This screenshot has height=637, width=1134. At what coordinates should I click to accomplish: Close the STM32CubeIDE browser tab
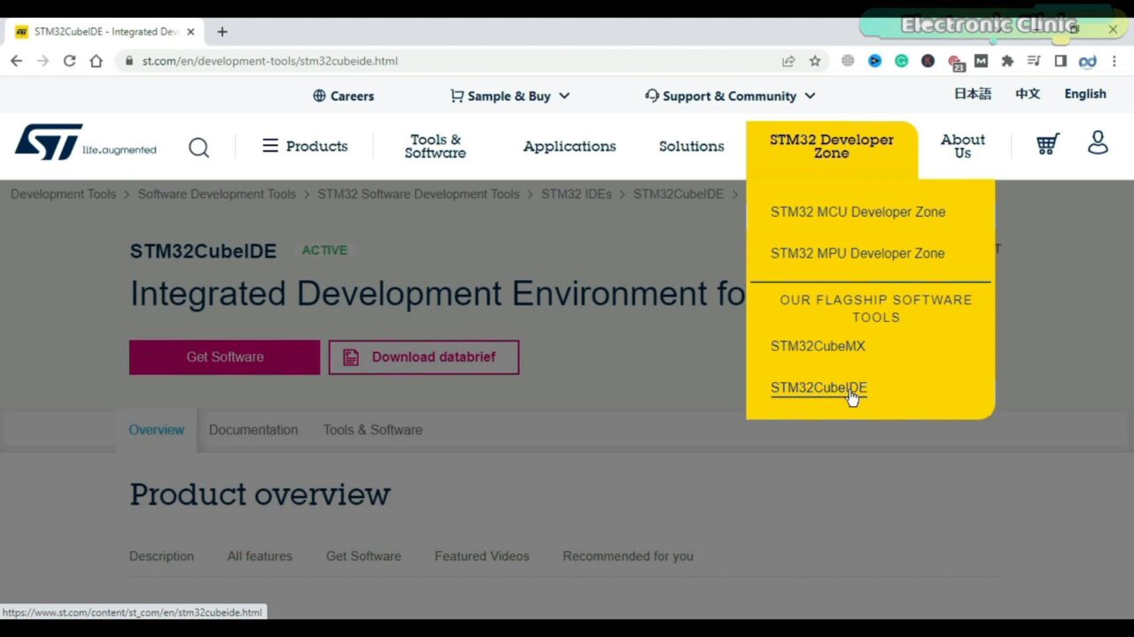pyautogui.click(x=190, y=32)
